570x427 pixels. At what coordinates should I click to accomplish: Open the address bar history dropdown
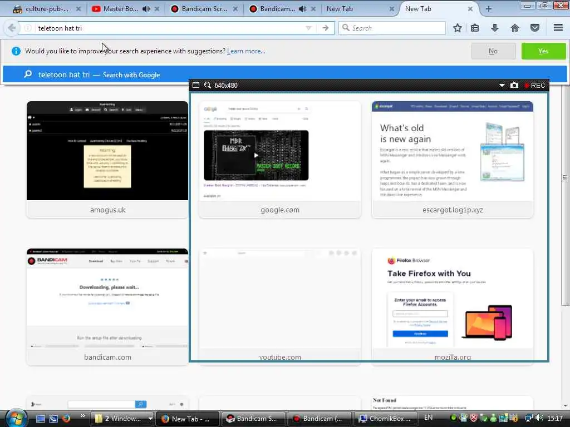click(308, 28)
